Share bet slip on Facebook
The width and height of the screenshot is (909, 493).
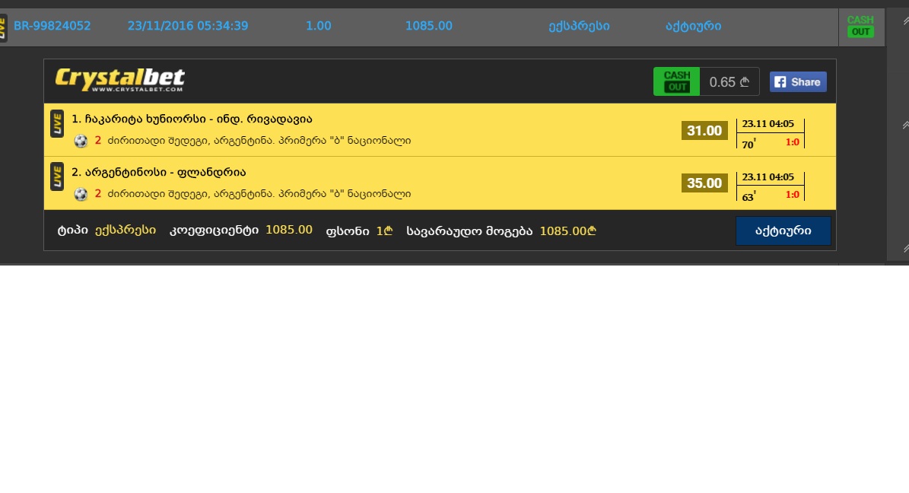[x=798, y=81]
